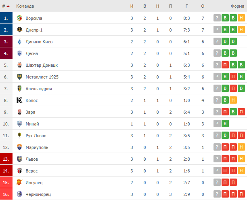Click the Заря club emblem

click(x=19, y=112)
